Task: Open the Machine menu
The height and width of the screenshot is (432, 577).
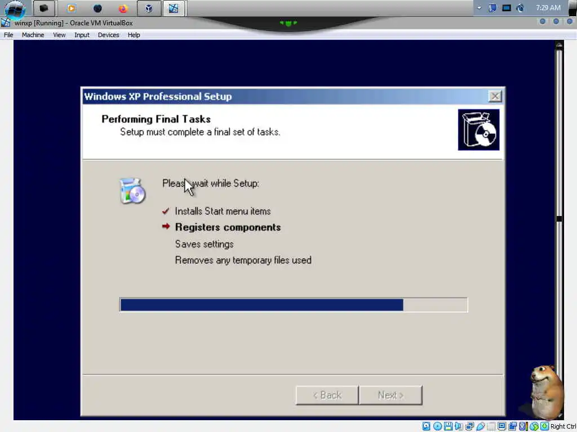Action: (33, 35)
